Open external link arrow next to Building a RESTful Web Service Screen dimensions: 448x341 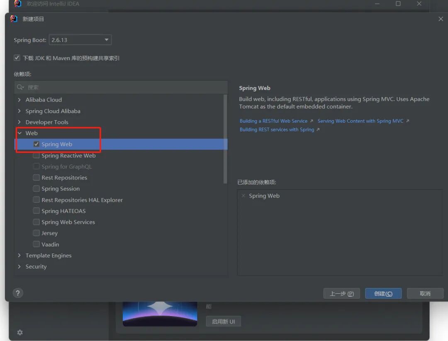click(x=312, y=121)
